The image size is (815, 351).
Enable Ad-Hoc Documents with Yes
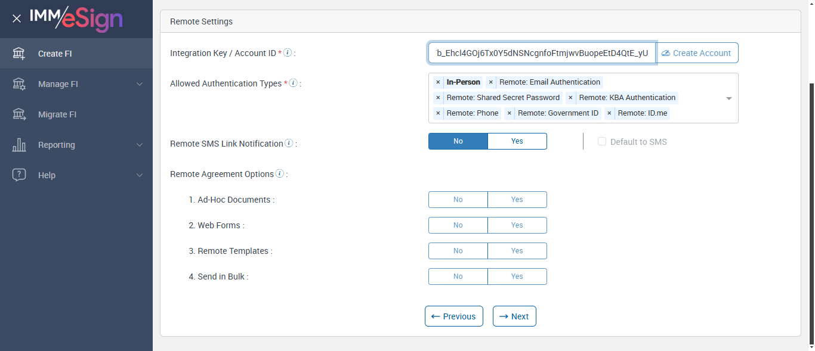click(x=517, y=200)
